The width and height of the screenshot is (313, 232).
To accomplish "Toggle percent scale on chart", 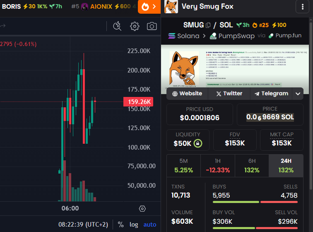I will (x=120, y=225).
